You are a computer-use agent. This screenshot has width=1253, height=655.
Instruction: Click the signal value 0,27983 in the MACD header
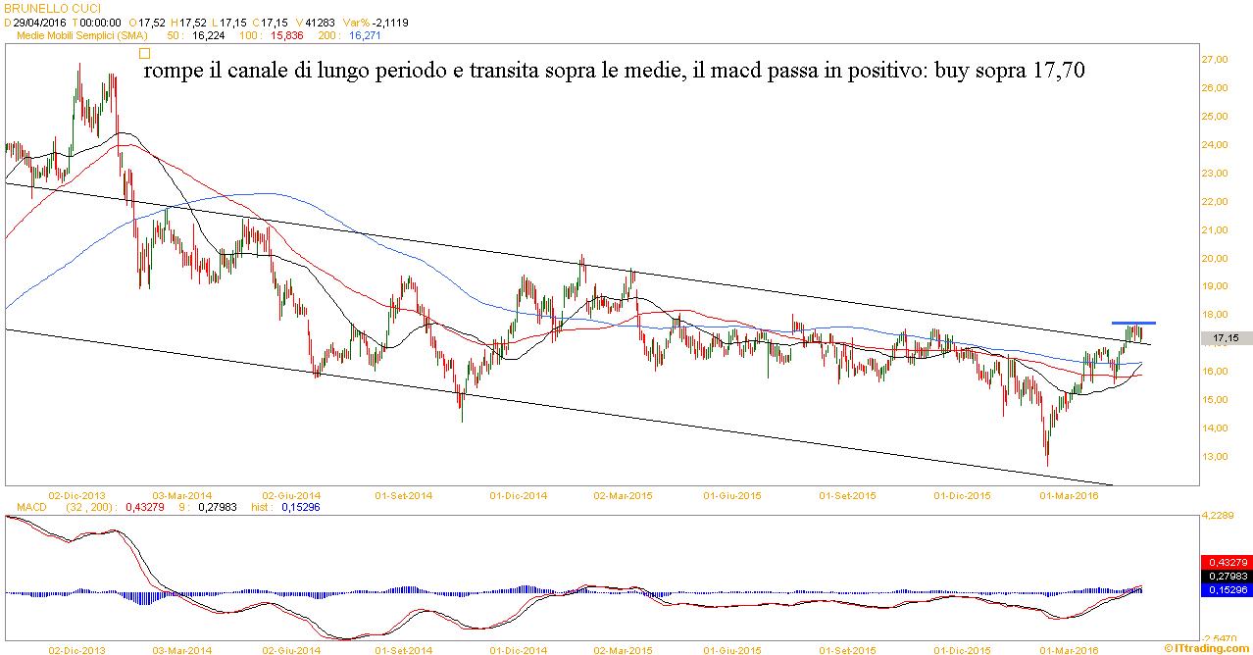pos(219,507)
